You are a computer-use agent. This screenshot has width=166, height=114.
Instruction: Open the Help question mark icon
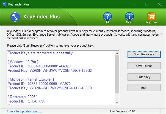click(x=107, y=16)
